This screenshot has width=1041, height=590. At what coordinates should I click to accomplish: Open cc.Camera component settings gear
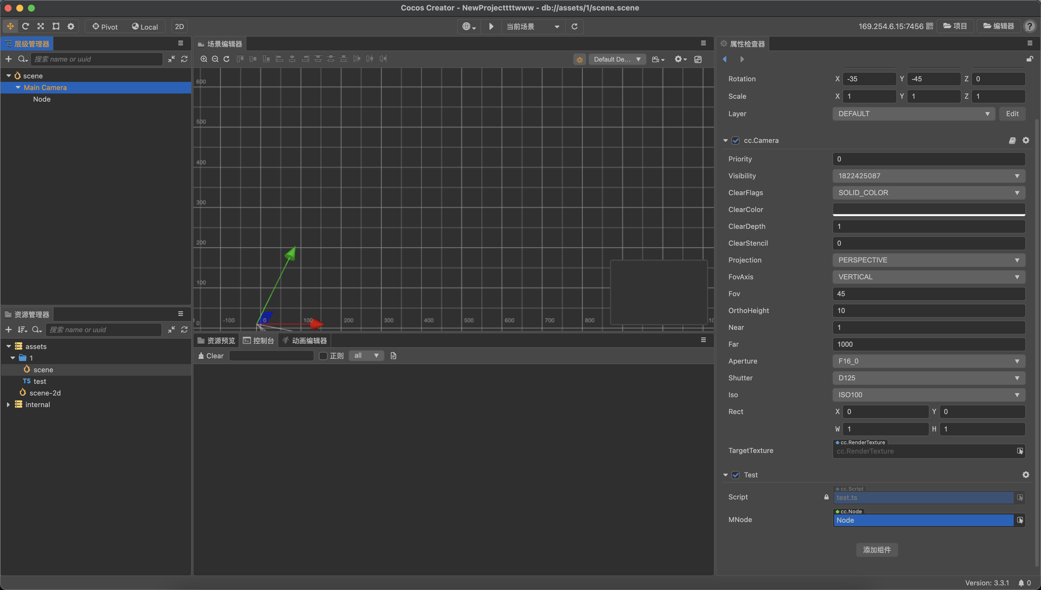click(1026, 140)
